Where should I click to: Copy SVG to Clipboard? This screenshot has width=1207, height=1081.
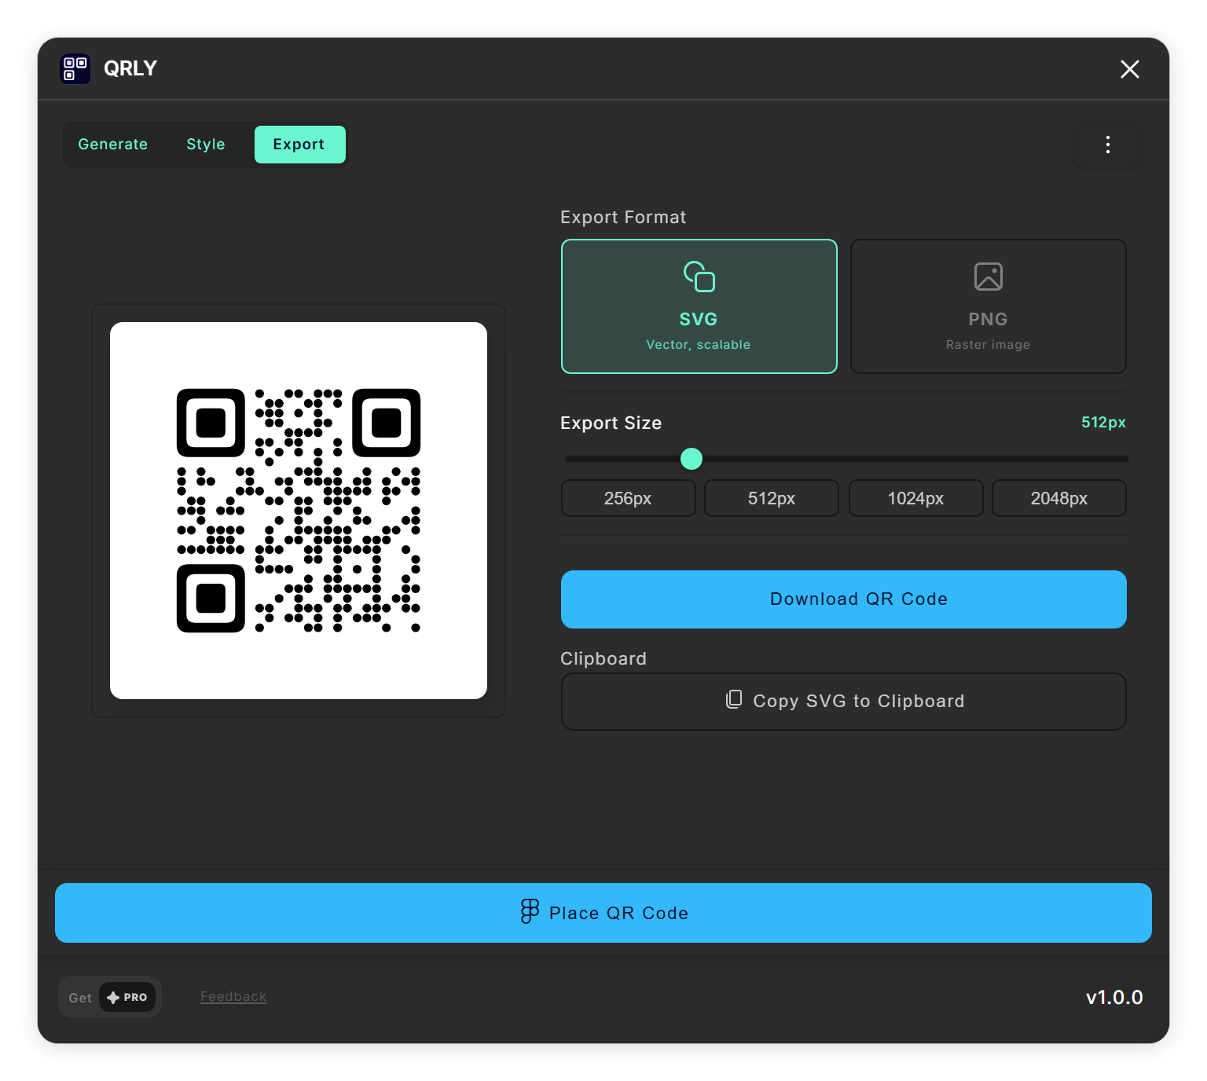pos(844,702)
